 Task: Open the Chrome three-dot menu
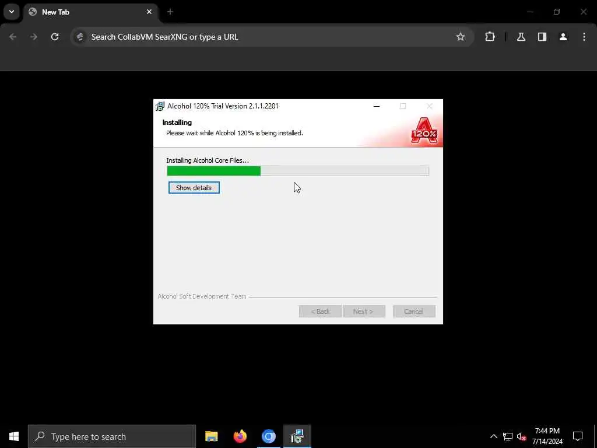[x=584, y=37]
